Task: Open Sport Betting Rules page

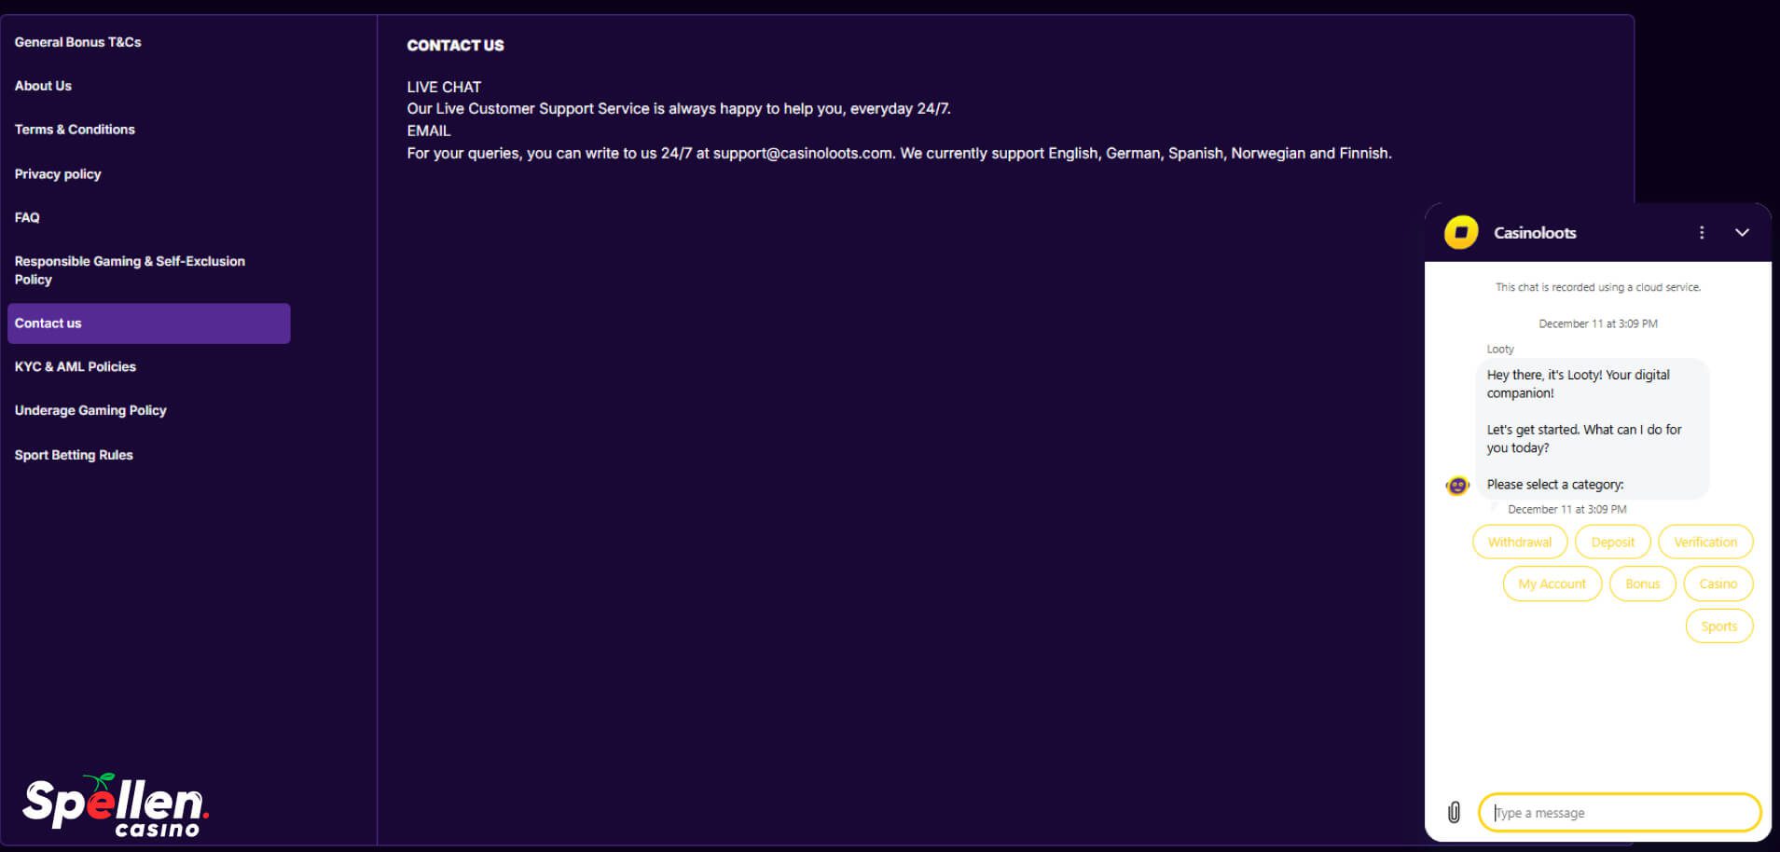Action: coord(74,455)
